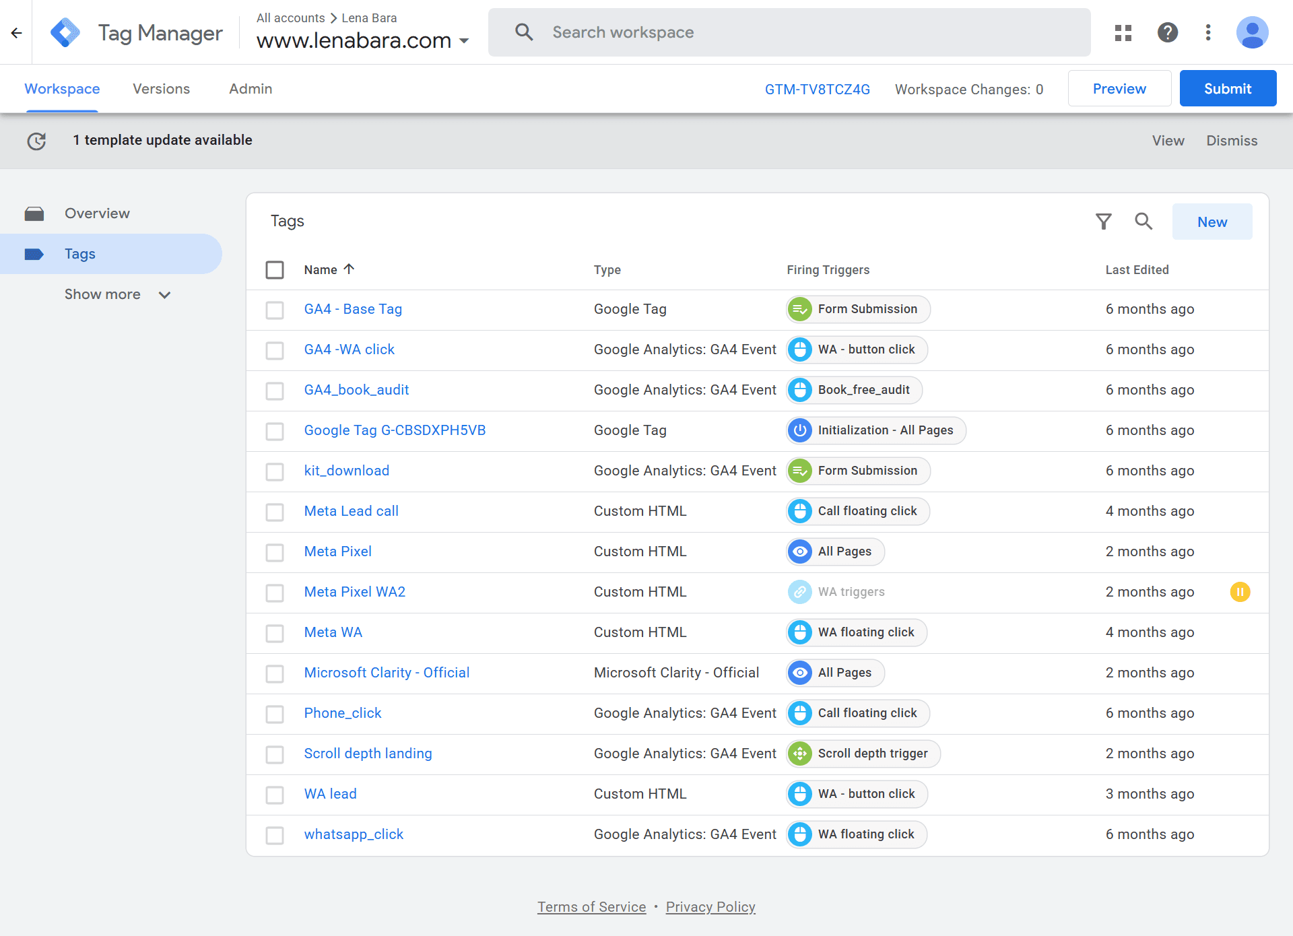Check the Phone_click row checkbox
Viewport: 1293px width, 936px height.
pyautogui.click(x=275, y=714)
